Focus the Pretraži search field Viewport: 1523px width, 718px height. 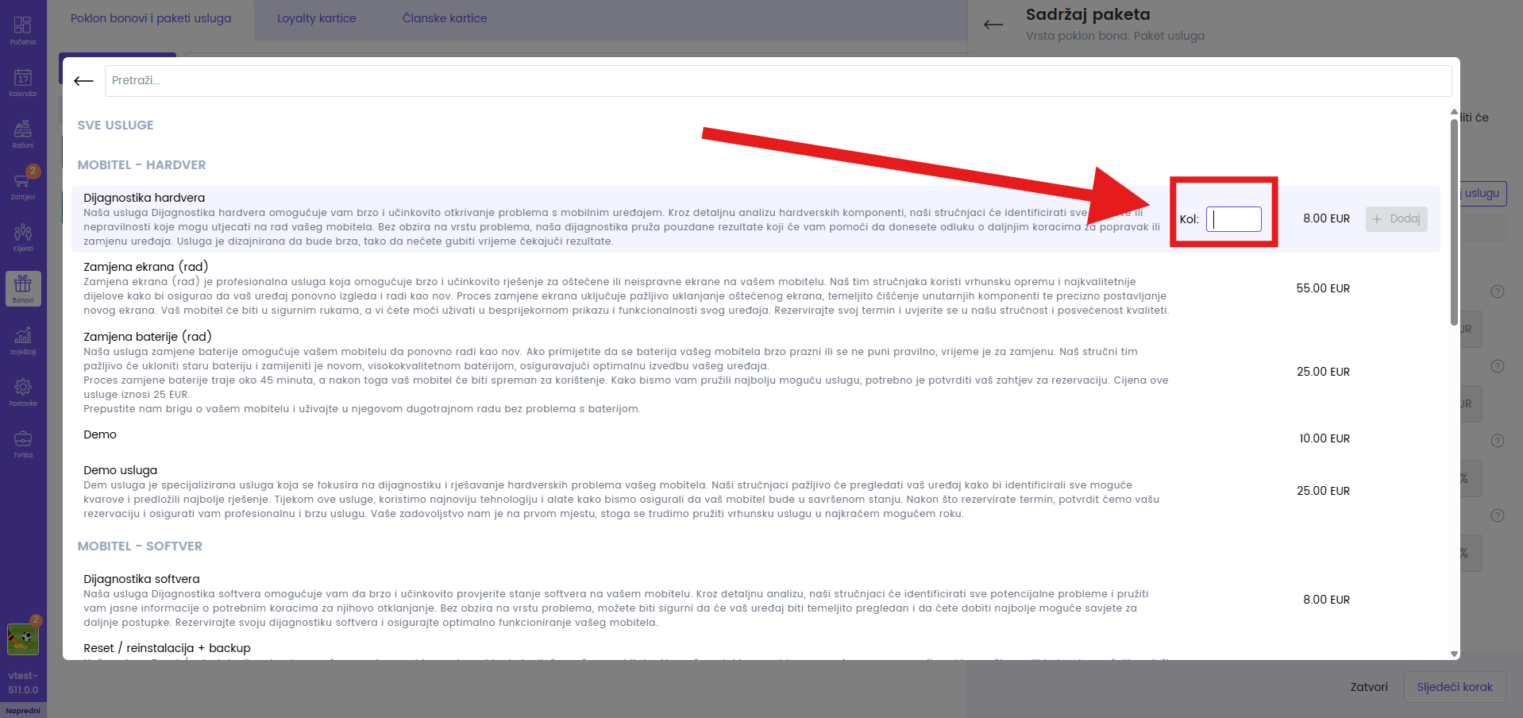click(x=777, y=81)
